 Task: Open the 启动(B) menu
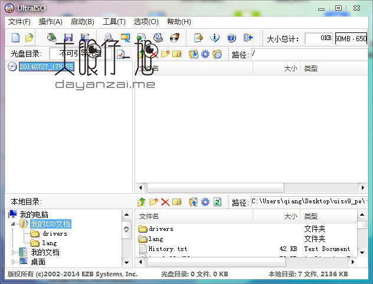tap(82, 22)
